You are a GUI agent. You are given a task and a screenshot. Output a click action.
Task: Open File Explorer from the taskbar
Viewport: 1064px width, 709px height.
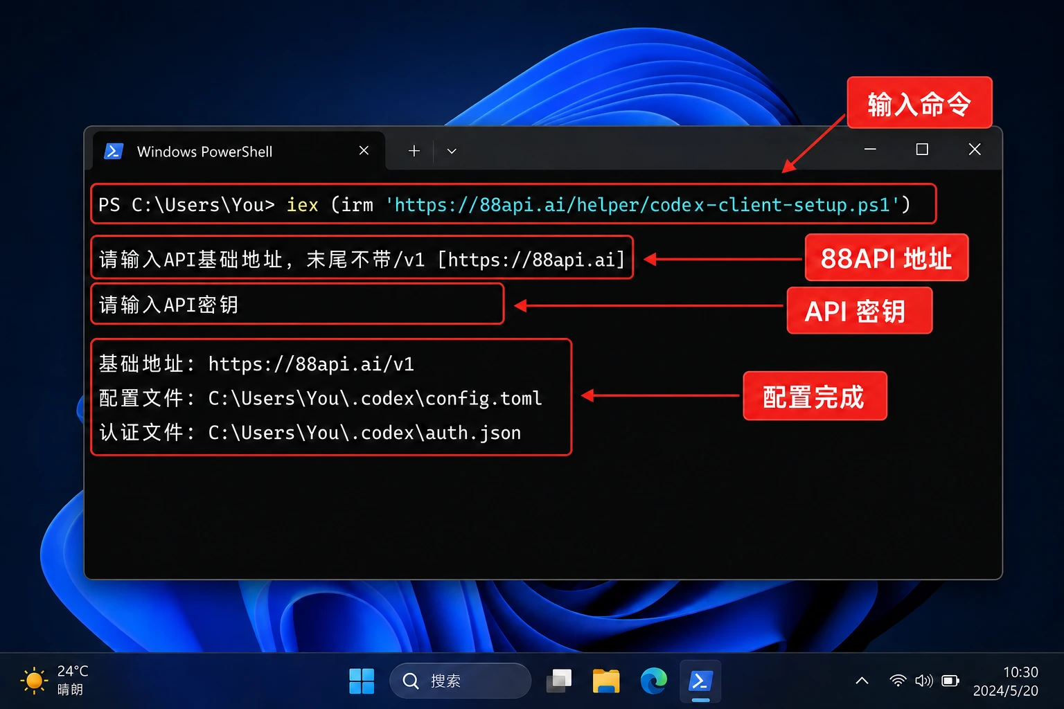tap(606, 681)
